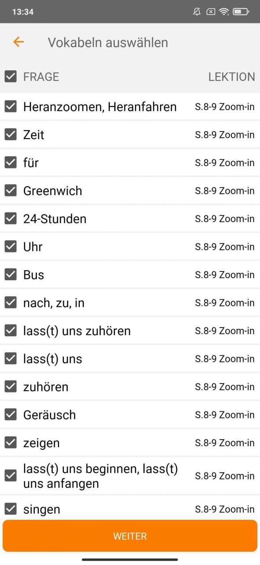Select the nach, zu, in entry
Image resolution: width=260 pixels, height=565 pixels.
point(130,303)
